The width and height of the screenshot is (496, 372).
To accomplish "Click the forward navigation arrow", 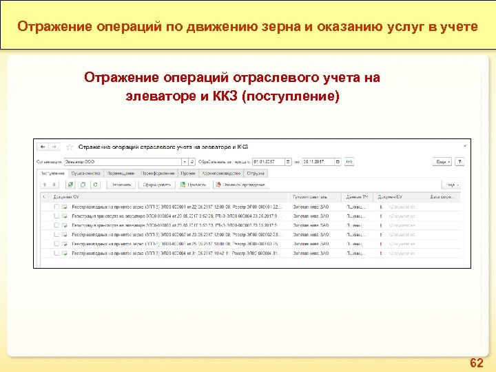I will point(54,147).
